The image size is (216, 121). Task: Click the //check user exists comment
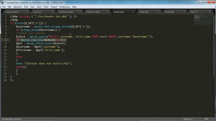tap(30, 33)
